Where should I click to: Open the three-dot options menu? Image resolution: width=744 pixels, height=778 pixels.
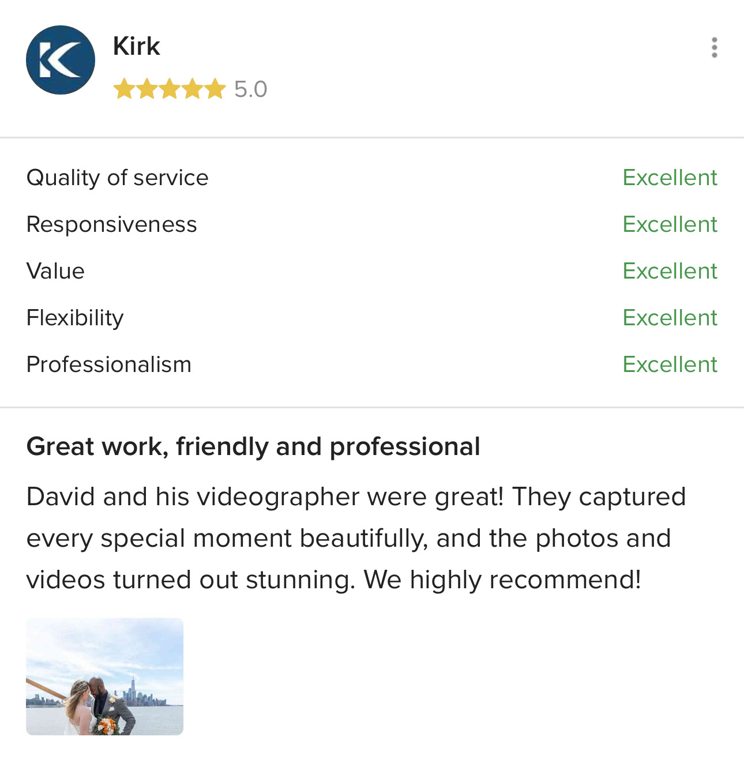pyautogui.click(x=714, y=47)
